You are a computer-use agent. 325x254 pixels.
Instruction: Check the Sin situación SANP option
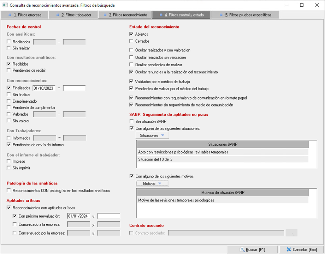[132, 121]
